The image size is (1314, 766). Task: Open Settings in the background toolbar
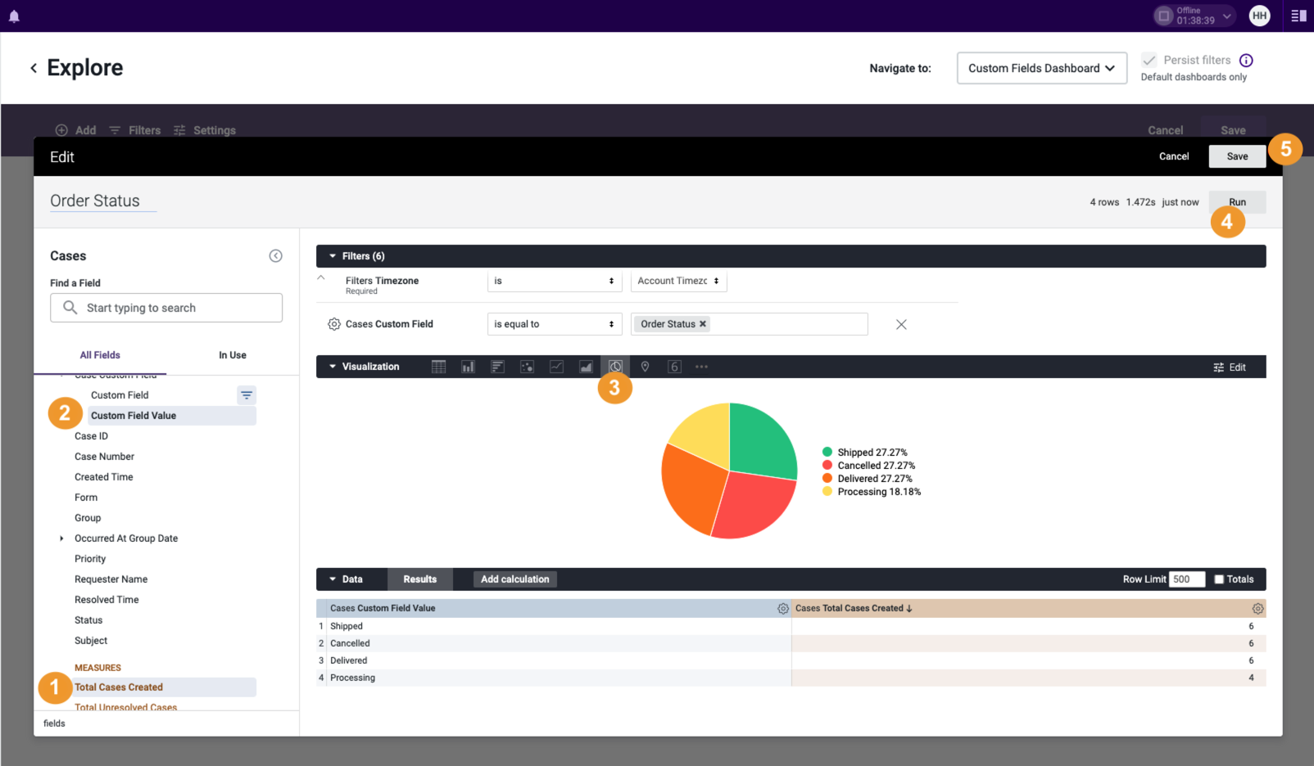[x=205, y=130]
